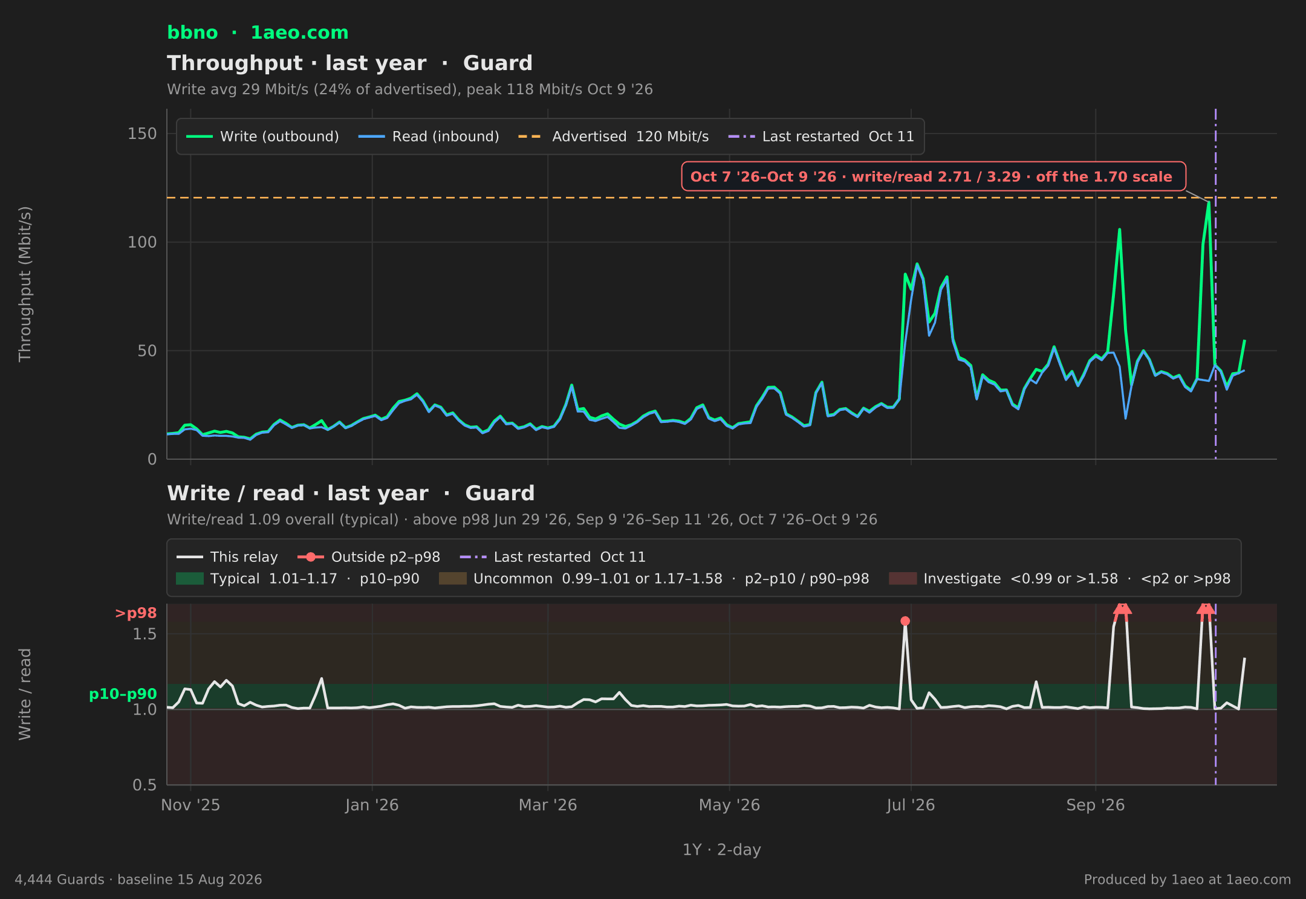Click the Typical 1.01–1.17 legend text
Viewport: 1306px width, 899px height.
coord(315,579)
